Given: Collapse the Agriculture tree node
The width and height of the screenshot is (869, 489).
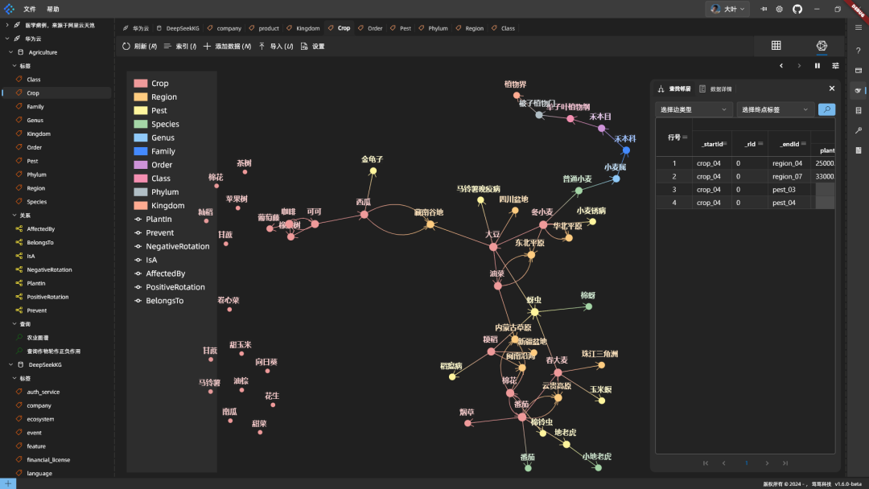Looking at the screenshot, I should coord(10,52).
